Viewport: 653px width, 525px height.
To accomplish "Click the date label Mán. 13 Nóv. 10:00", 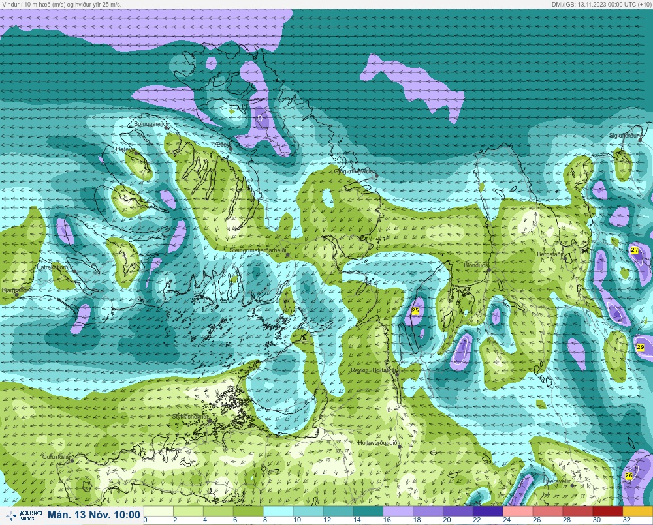I will [x=93, y=515].
